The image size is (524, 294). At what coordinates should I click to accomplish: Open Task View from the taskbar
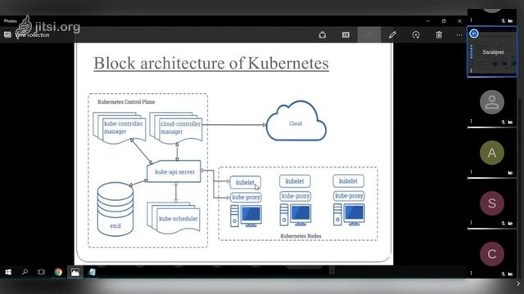41,272
